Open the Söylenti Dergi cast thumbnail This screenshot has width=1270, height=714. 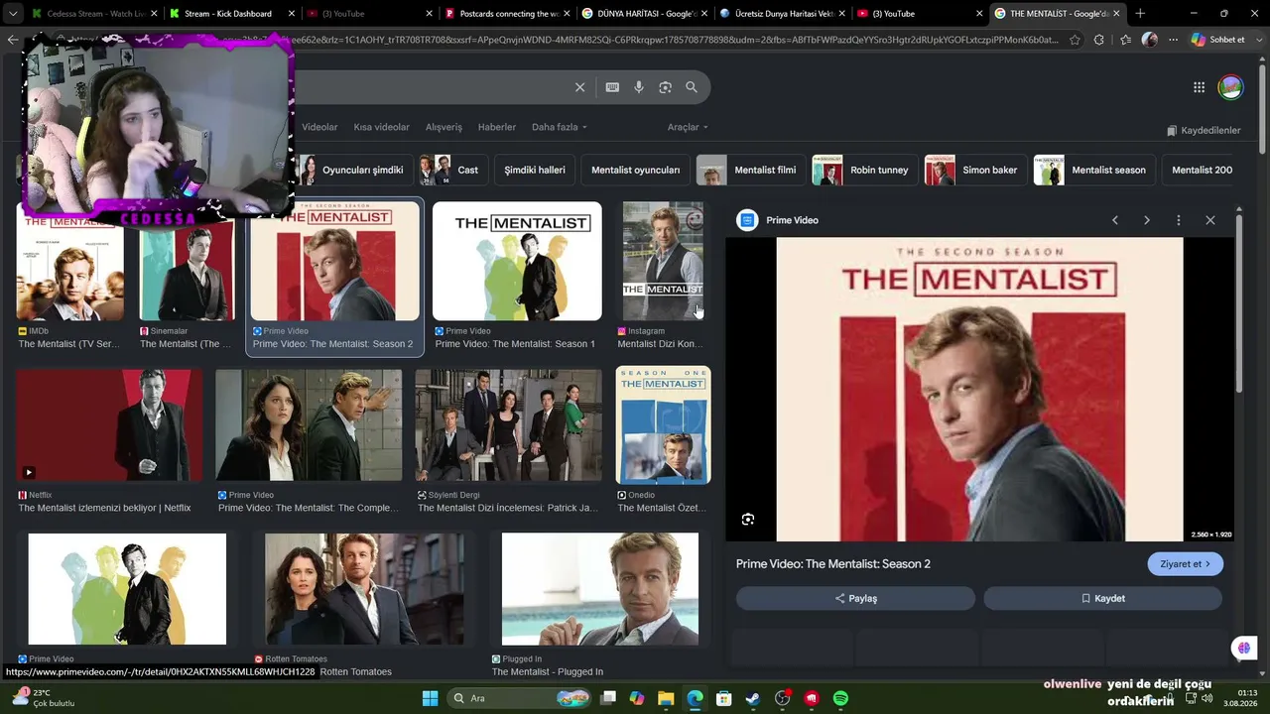coord(508,425)
